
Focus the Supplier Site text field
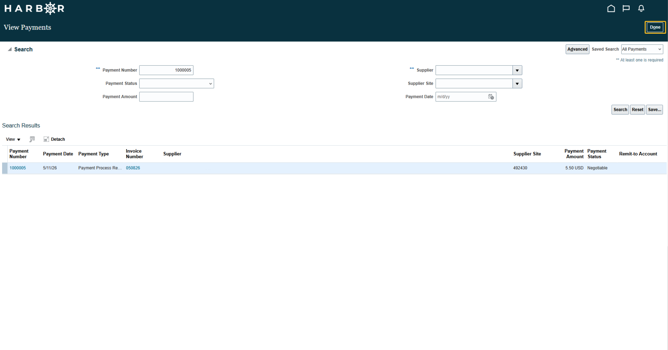tap(474, 83)
